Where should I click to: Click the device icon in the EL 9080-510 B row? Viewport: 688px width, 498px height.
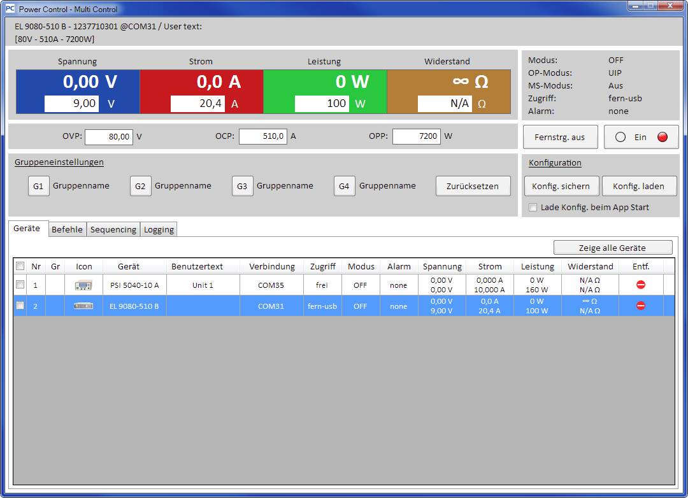pos(83,305)
